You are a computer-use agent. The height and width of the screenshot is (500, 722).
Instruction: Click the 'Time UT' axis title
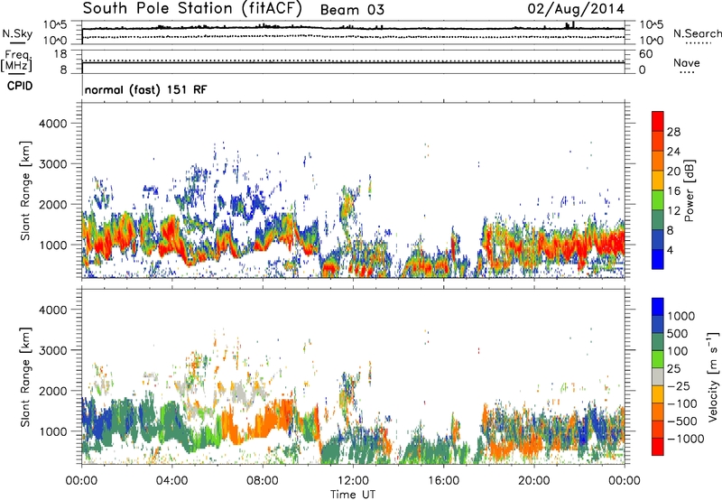pyautogui.click(x=353, y=494)
